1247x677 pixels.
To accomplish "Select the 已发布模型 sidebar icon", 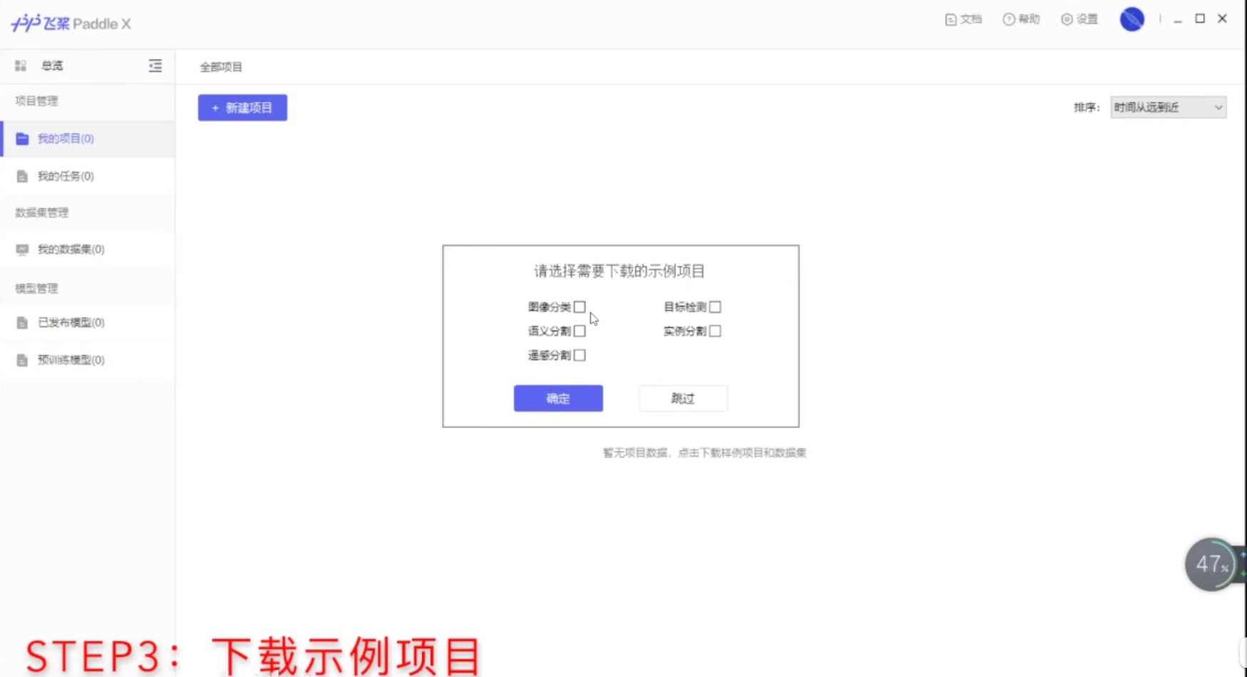I will (22, 322).
